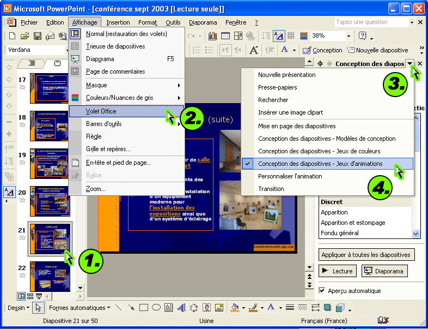Click the bulleted list icon

point(209,50)
